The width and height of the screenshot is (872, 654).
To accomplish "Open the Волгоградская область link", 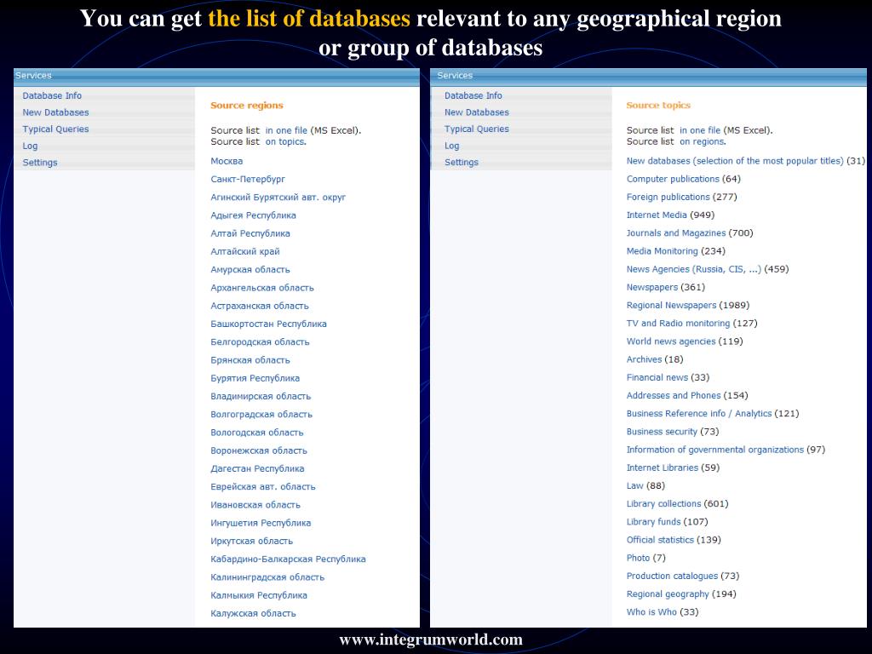I will (261, 415).
